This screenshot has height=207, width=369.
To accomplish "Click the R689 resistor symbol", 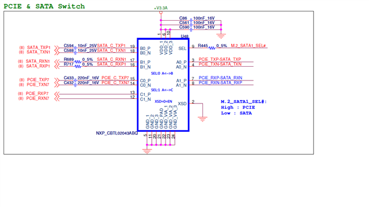I will 78,62.
